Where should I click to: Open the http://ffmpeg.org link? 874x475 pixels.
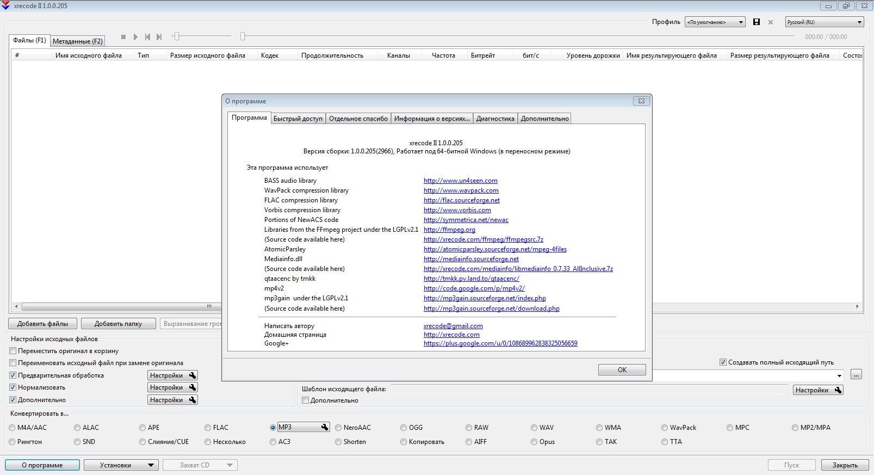pyautogui.click(x=449, y=230)
